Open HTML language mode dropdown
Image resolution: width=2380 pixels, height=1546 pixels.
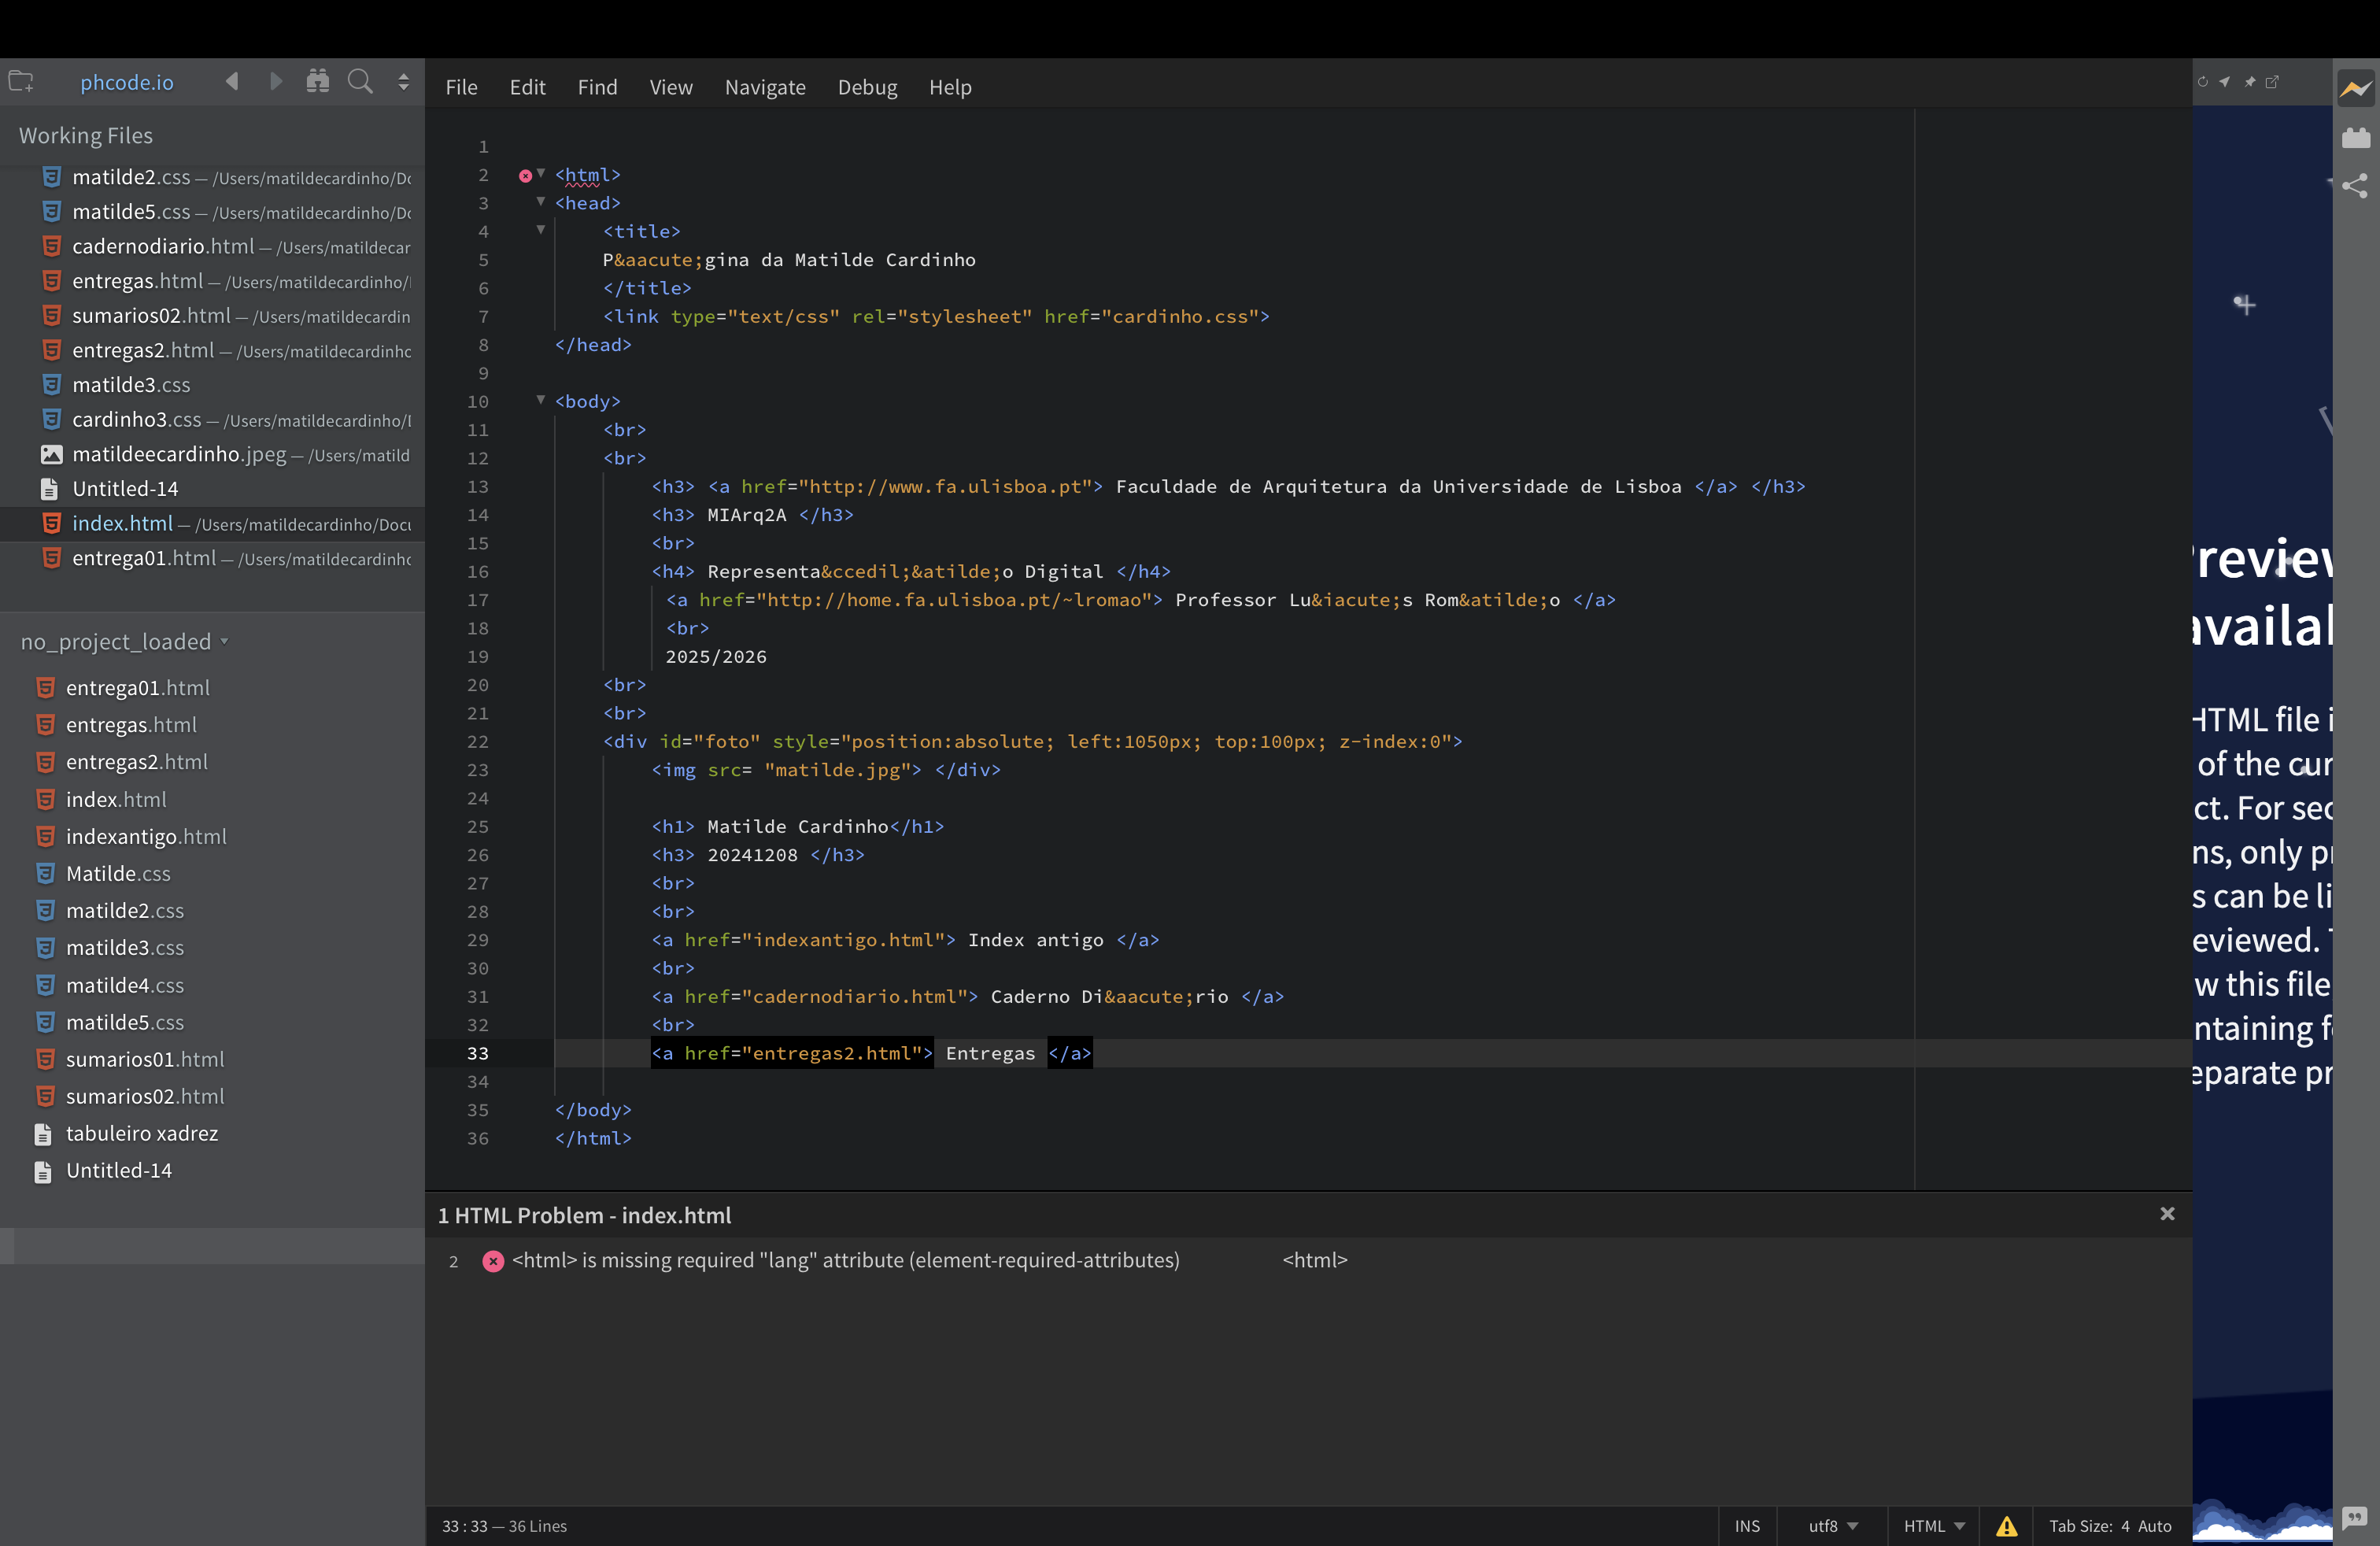[1933, 1526]
